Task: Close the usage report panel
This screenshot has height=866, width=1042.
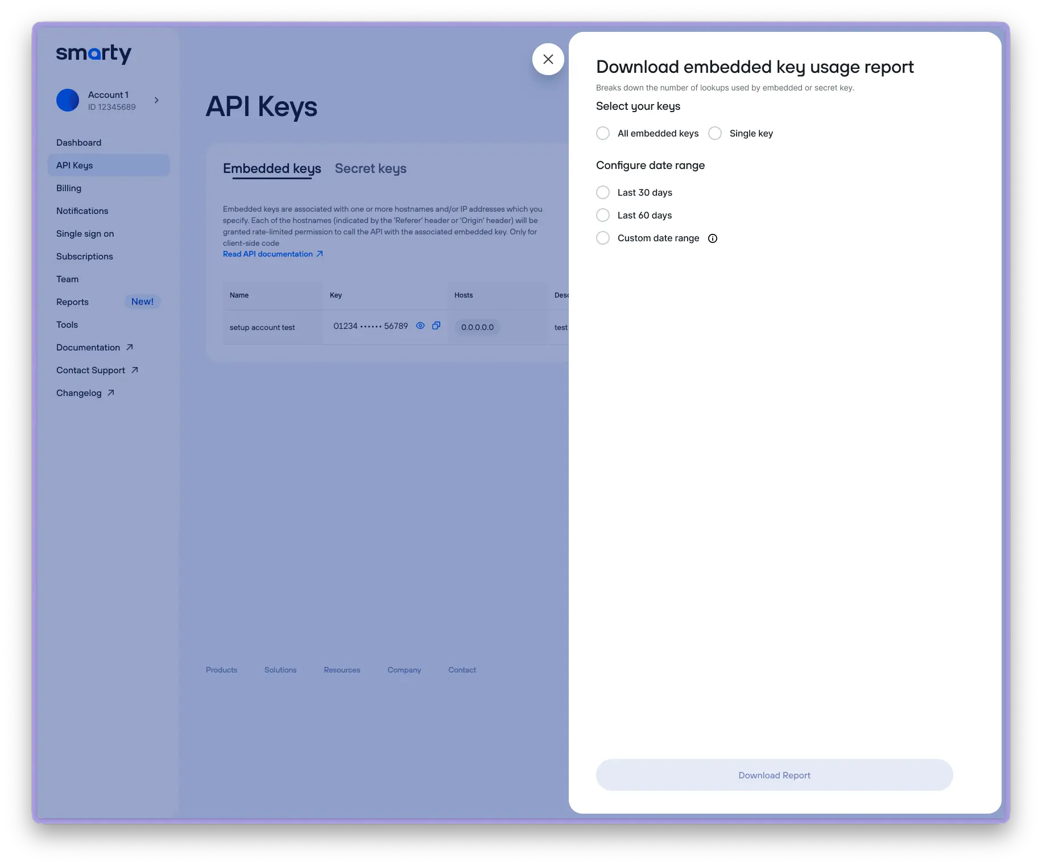Action: coord(548,59)
